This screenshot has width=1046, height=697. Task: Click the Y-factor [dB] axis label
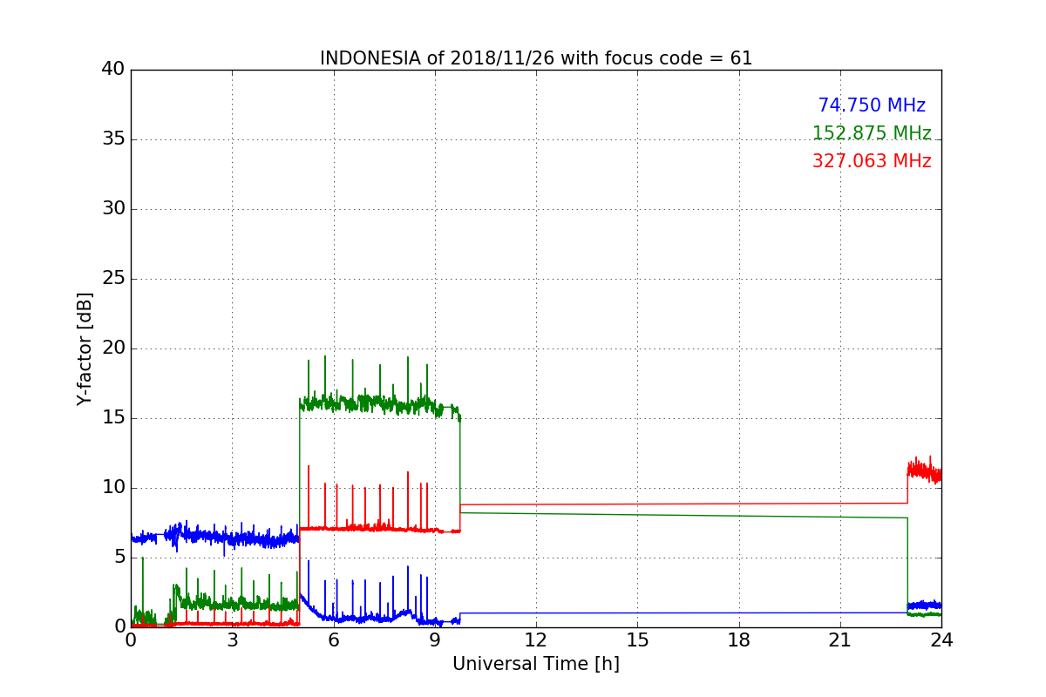point(85,348)
